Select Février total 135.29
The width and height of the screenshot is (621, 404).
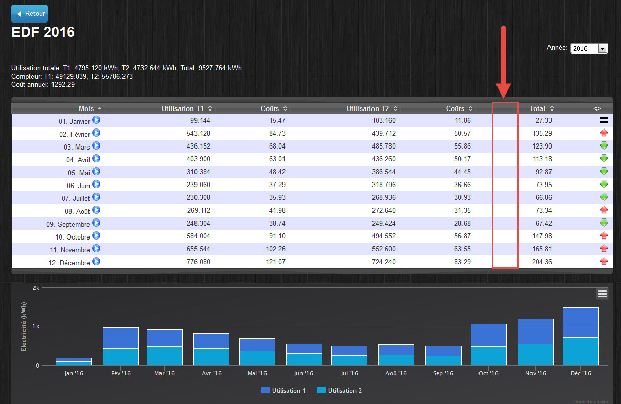tap(541, 133)
